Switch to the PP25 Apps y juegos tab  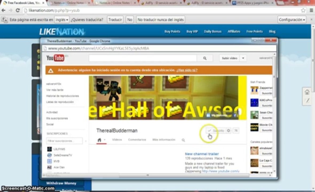(x=253, y=3)
